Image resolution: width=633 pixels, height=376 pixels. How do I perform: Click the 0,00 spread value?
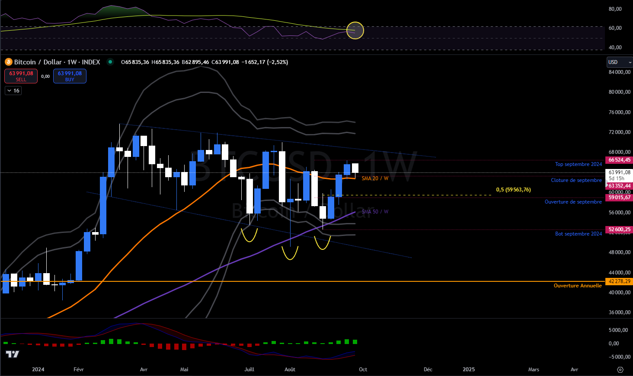(x=45, y=76)
